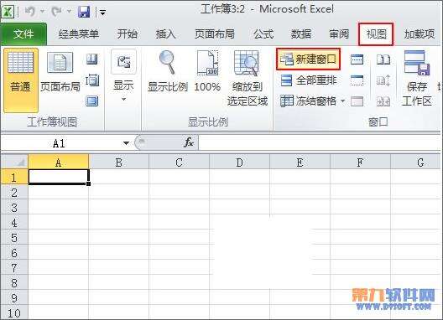Open the 加载项 tab
Image resolution: width=443 pixels, height=320 pixels.
tap(420, 34)
